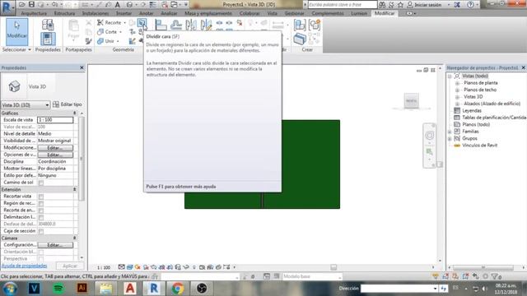Image resolution: width=527 pixels, height=296 pixels.
Task: Collapse the Extensión properties section
Action: [75, 190]
